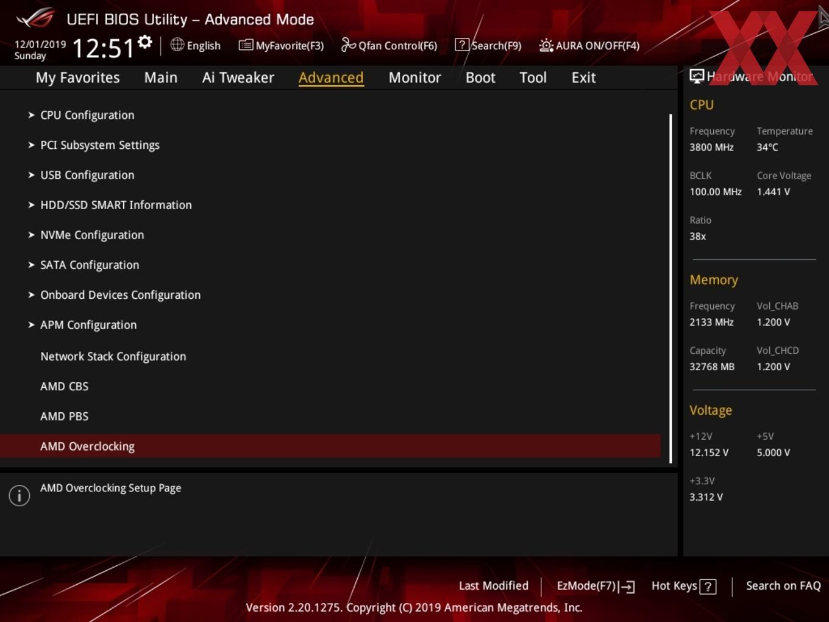Switch to the Boot tab
Screen dimensions: 829x622
(x=480, y=77)
